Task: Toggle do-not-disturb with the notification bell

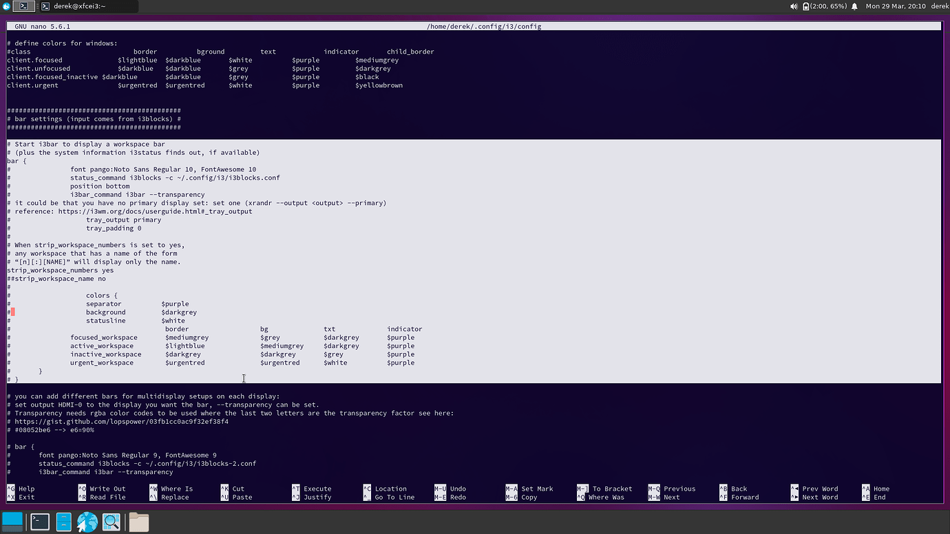Action: 854,6
